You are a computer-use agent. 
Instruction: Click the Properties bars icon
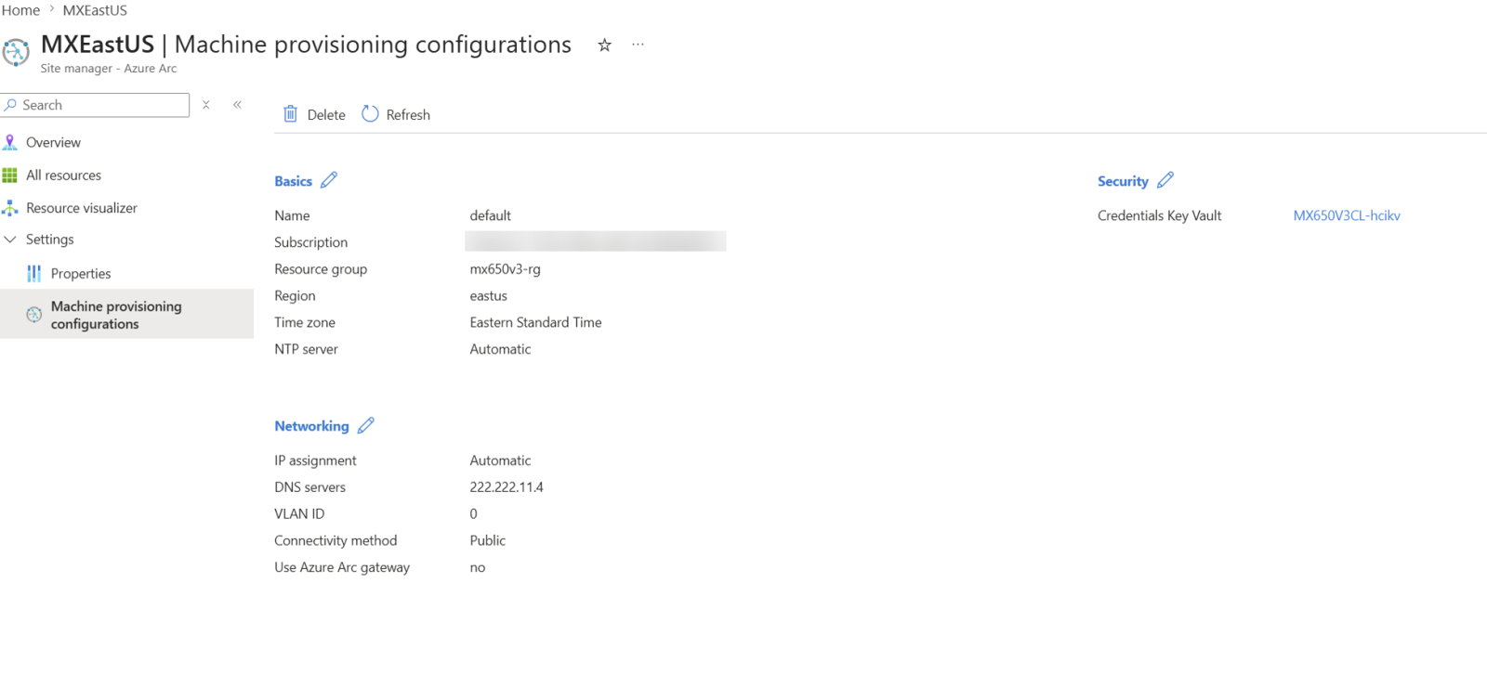click(x=34, y=274)
